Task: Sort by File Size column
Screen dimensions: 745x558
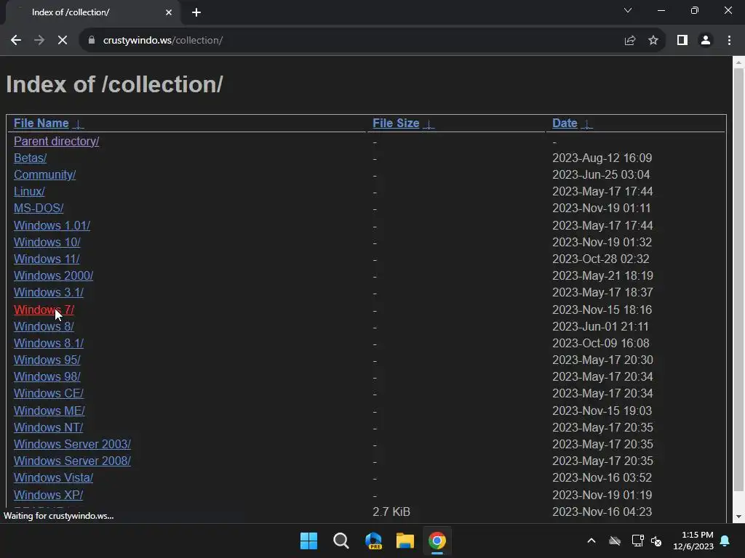Action: 396,124
